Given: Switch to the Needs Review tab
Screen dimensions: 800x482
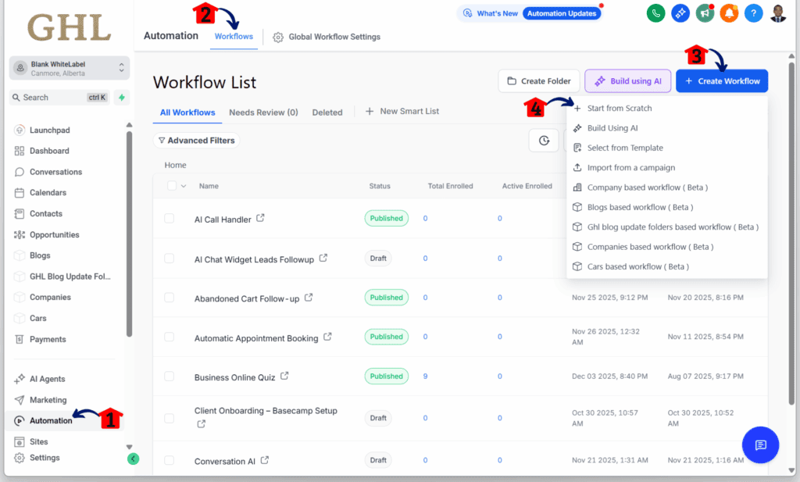Looking at the screenshot, I should [263, 112].
